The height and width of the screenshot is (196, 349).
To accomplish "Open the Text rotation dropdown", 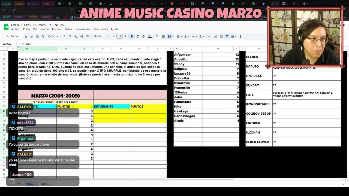I will point(201,36).
